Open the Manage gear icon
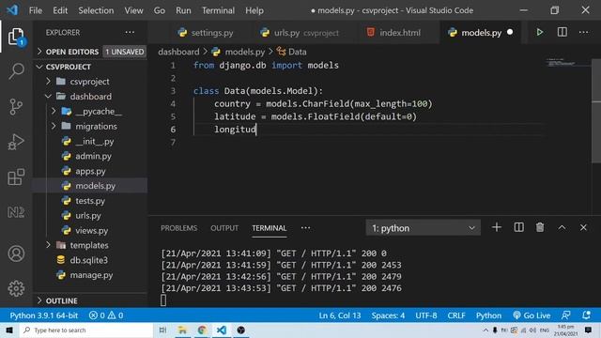The width and height of the screenshot is (601, 338). coord(16,288)
